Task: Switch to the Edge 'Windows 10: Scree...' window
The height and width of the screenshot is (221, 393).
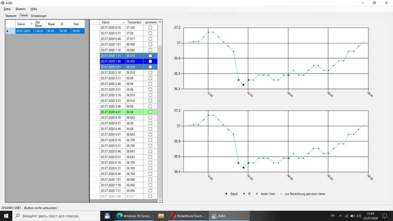Action: 134,216
